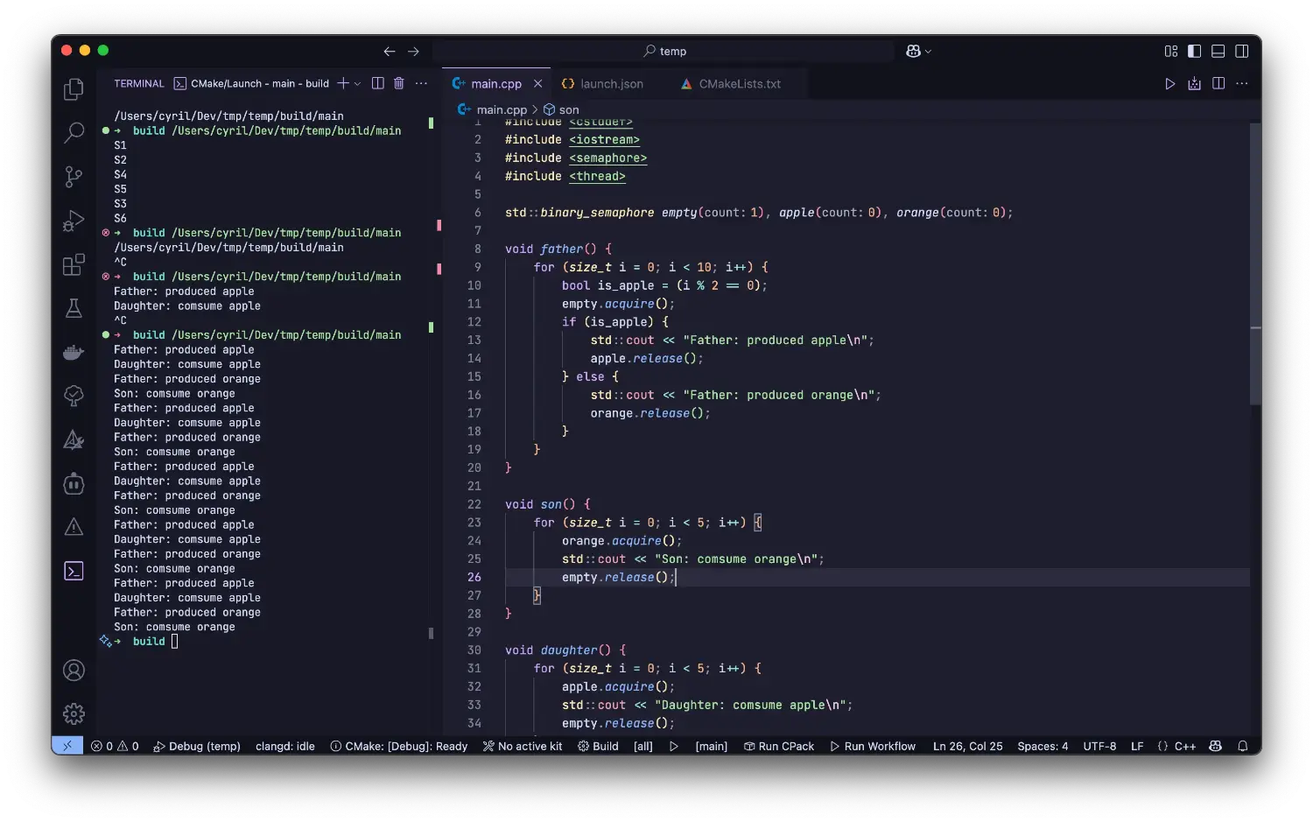Open the Docker view icon
Image resolution: width=1313 pixels, height=822 pixels.
(x=74, y=352)
